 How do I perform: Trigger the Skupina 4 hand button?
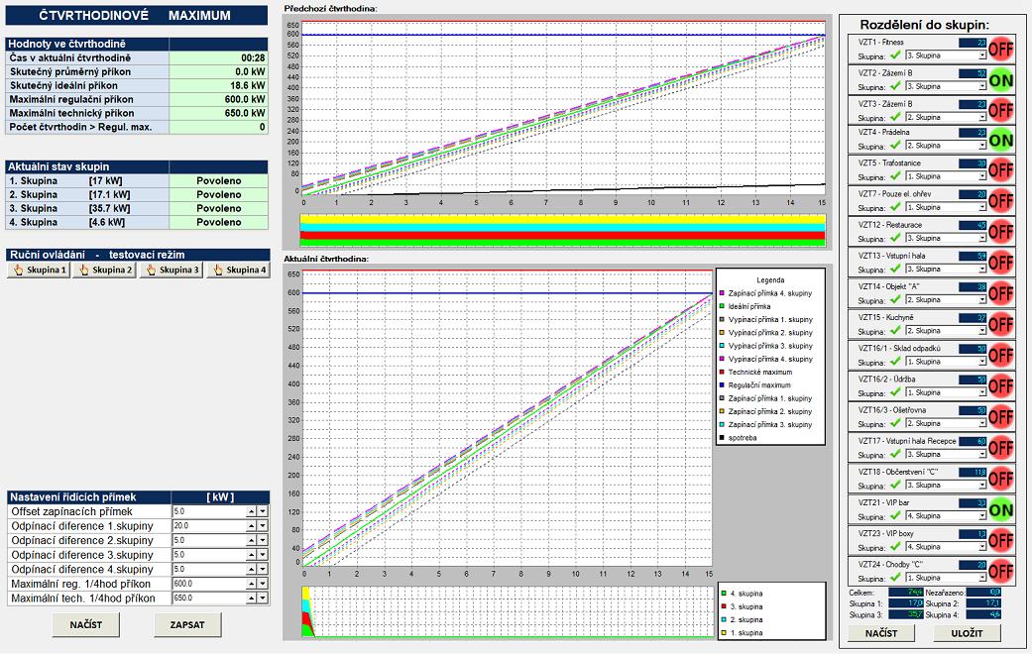238,270
